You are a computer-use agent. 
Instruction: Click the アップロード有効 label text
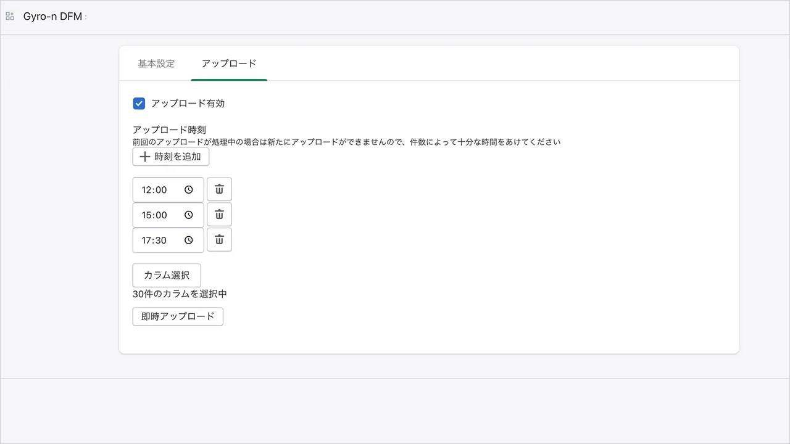tap(188, 103)
